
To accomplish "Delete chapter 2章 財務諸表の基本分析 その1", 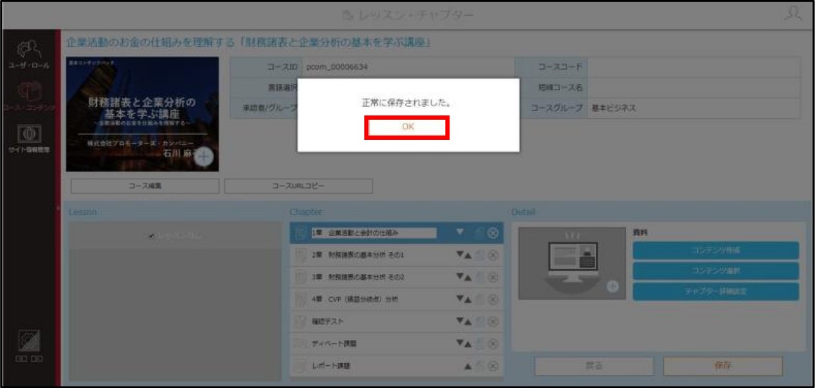I will pyautogui.click(x=493, y=255).
